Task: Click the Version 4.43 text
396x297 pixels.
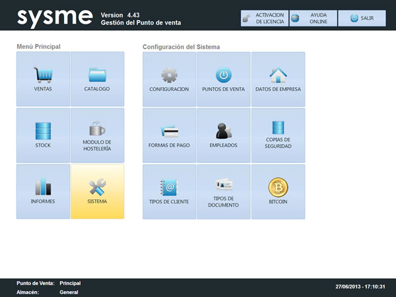Action: [120, 15]
